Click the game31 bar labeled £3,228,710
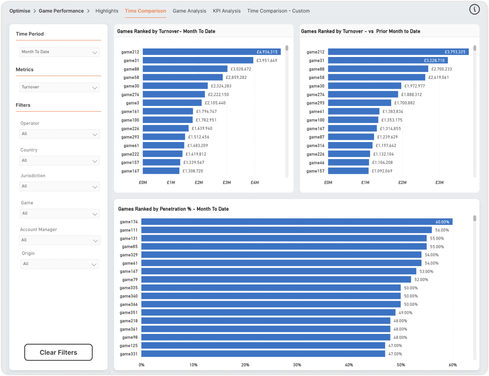Screen dimensions: 489x376 388,60
